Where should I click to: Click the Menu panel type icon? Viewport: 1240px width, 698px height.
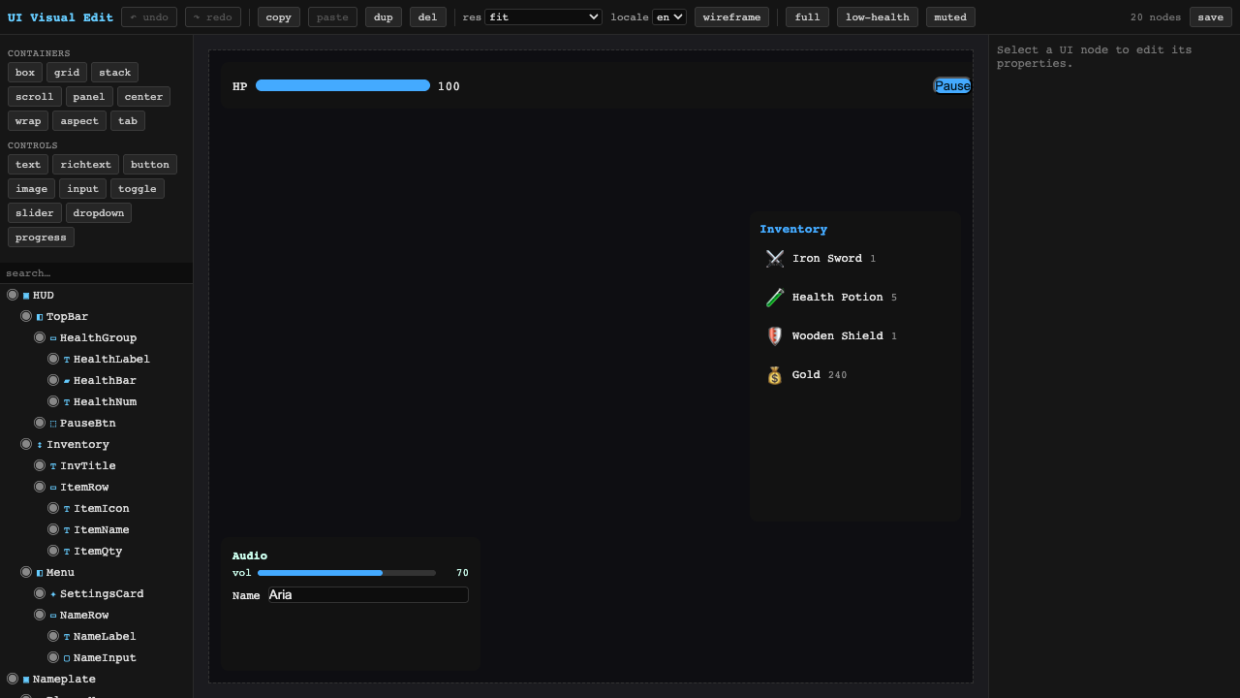click(40, 573)
